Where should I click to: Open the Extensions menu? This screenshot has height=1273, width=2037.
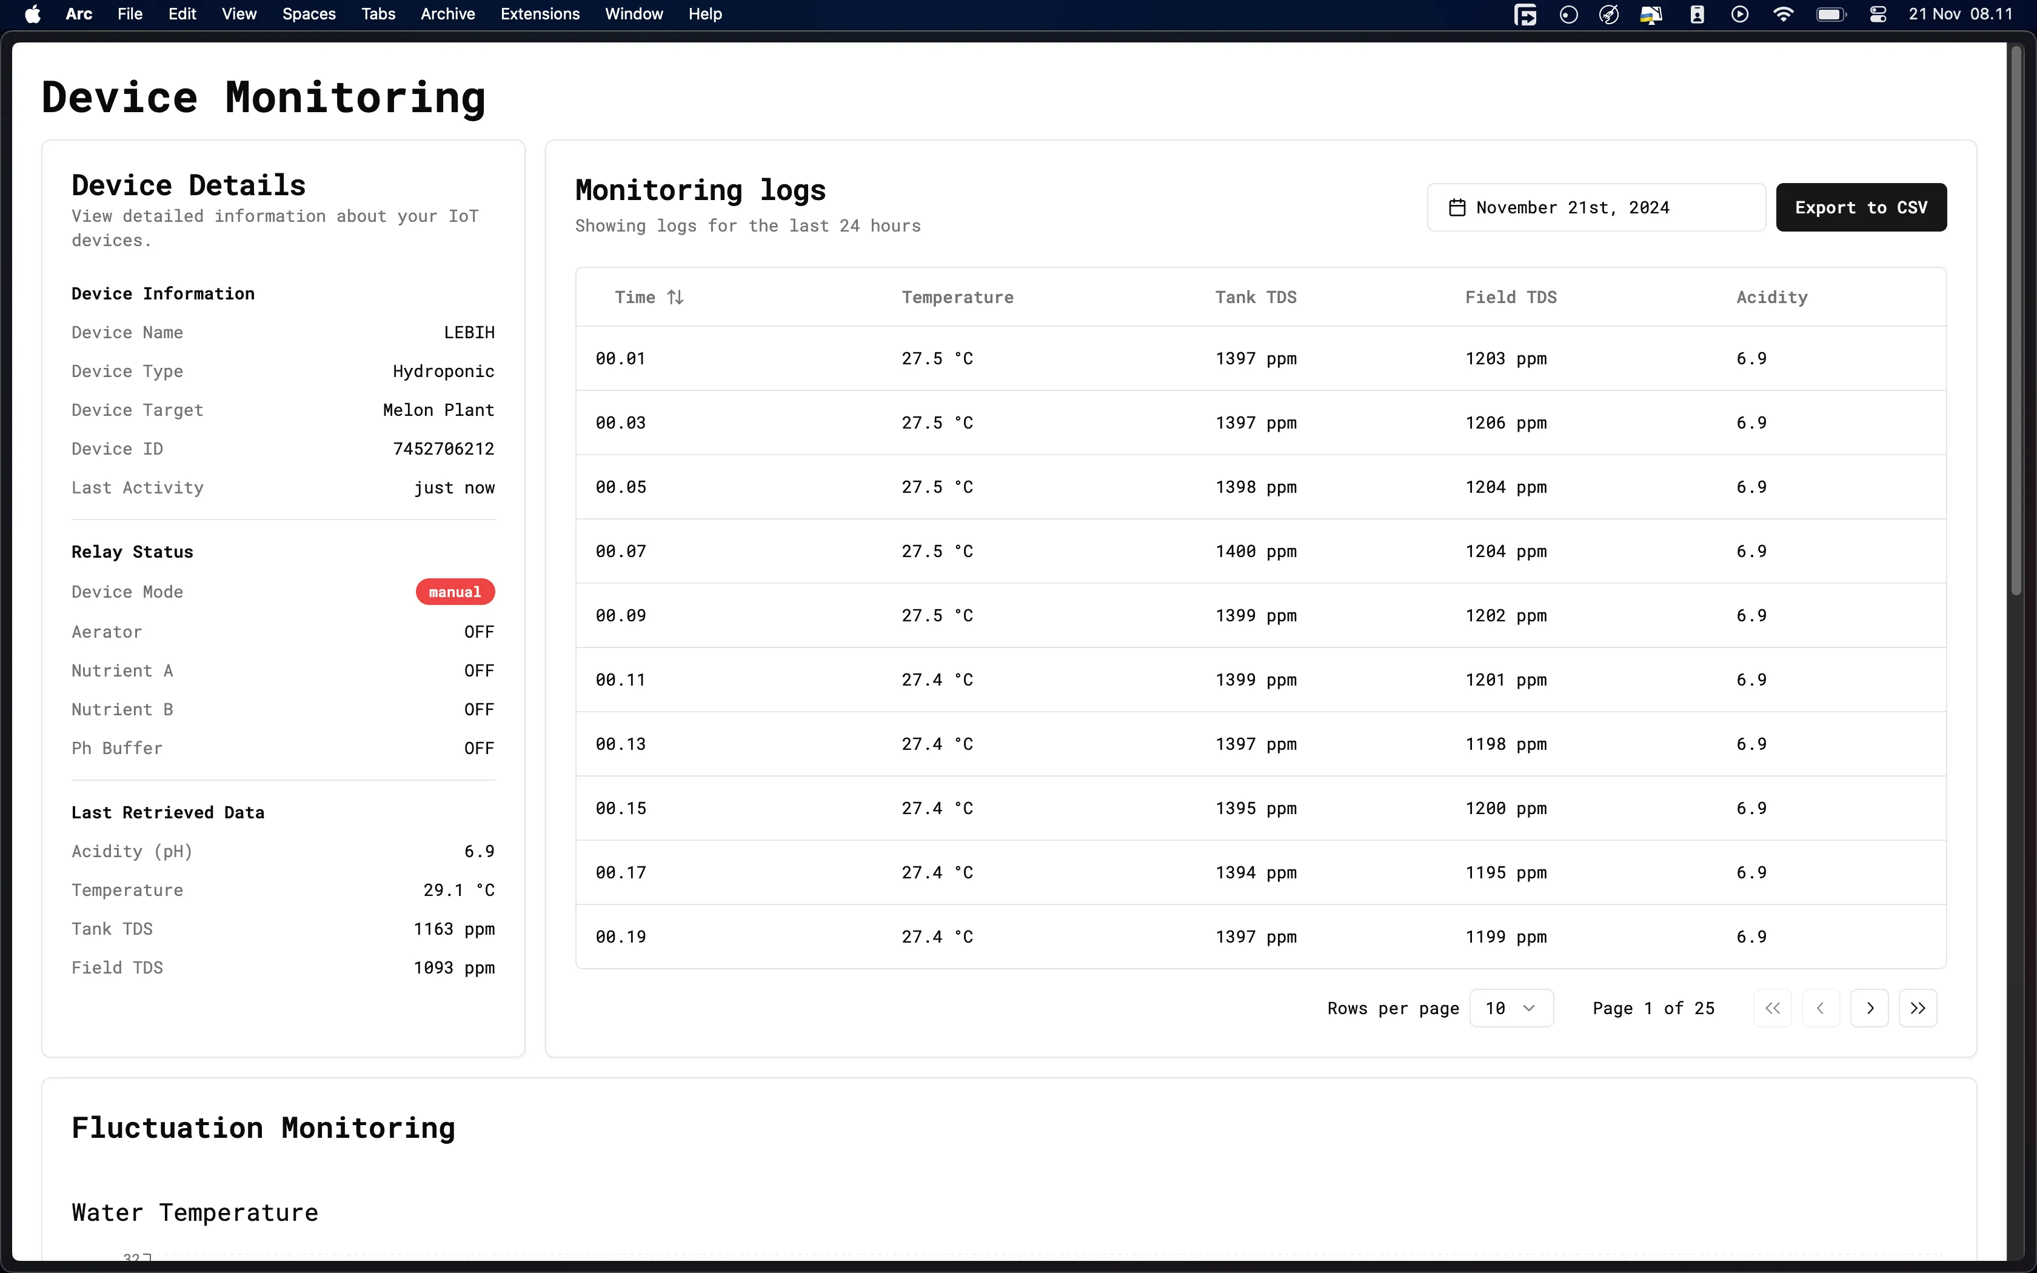540,15
